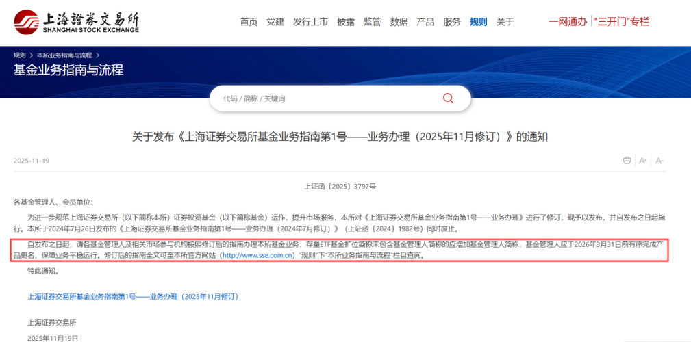Viewport: 691px width, 342px height.
Task: Click the 基金业务指南与流程 banner heading
Action: (x=68, y=70)
